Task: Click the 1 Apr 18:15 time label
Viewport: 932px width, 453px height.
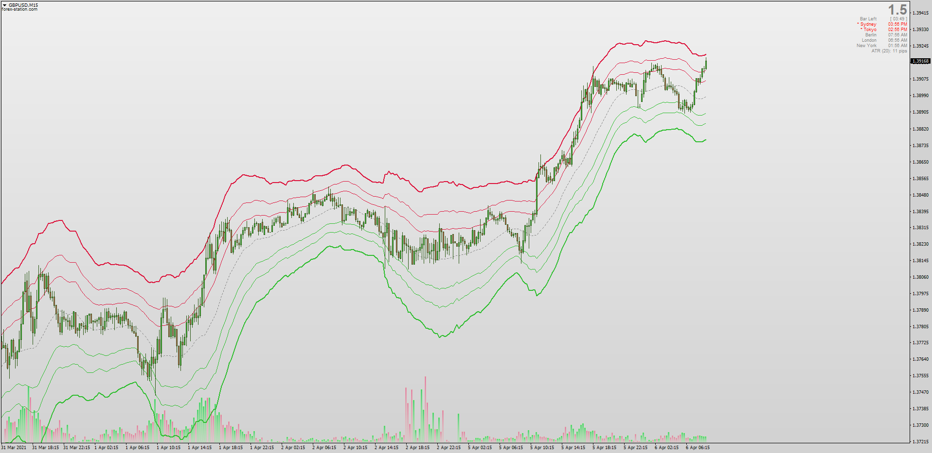Action: (231, 448)
